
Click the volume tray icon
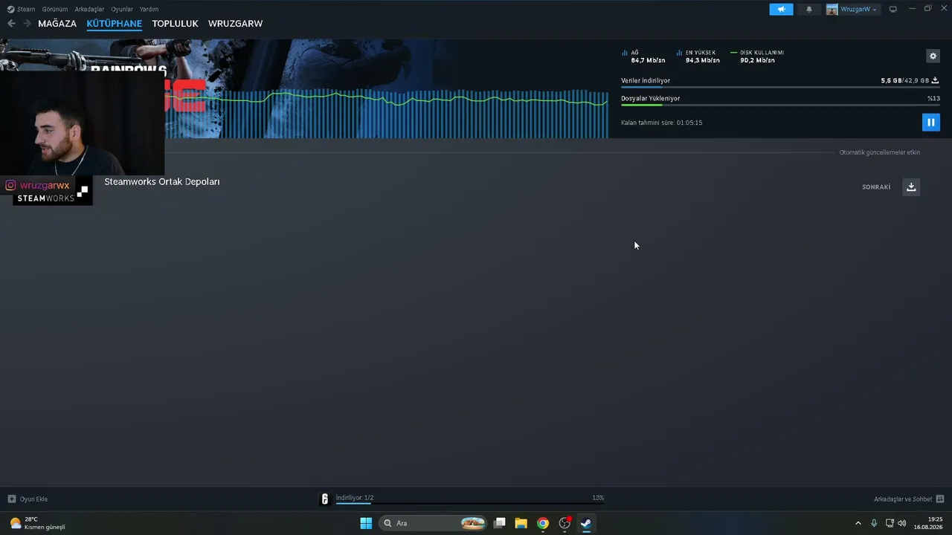902,523
